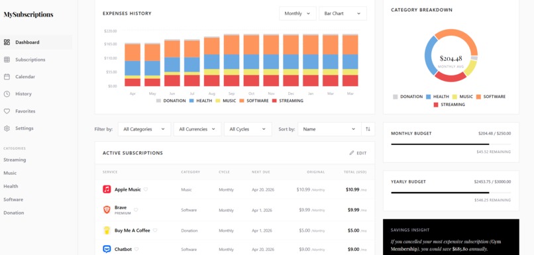This screenshot has width=534, height=255.
Task: Filter by Software category in sidebar
Action: [13, 199]
